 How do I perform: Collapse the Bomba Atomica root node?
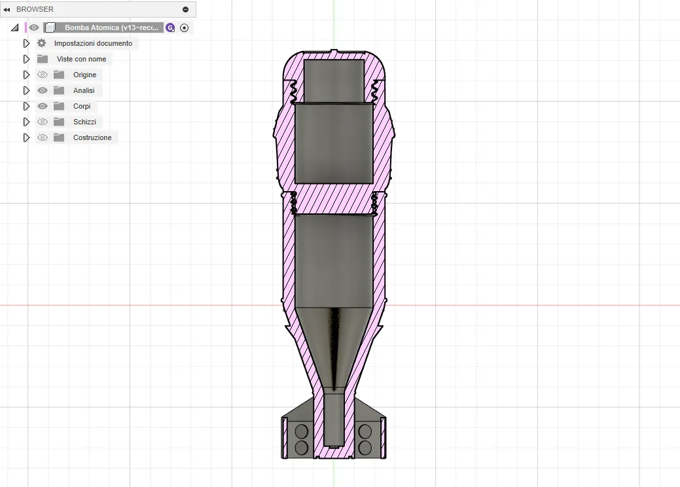click(x=15, y=27)
